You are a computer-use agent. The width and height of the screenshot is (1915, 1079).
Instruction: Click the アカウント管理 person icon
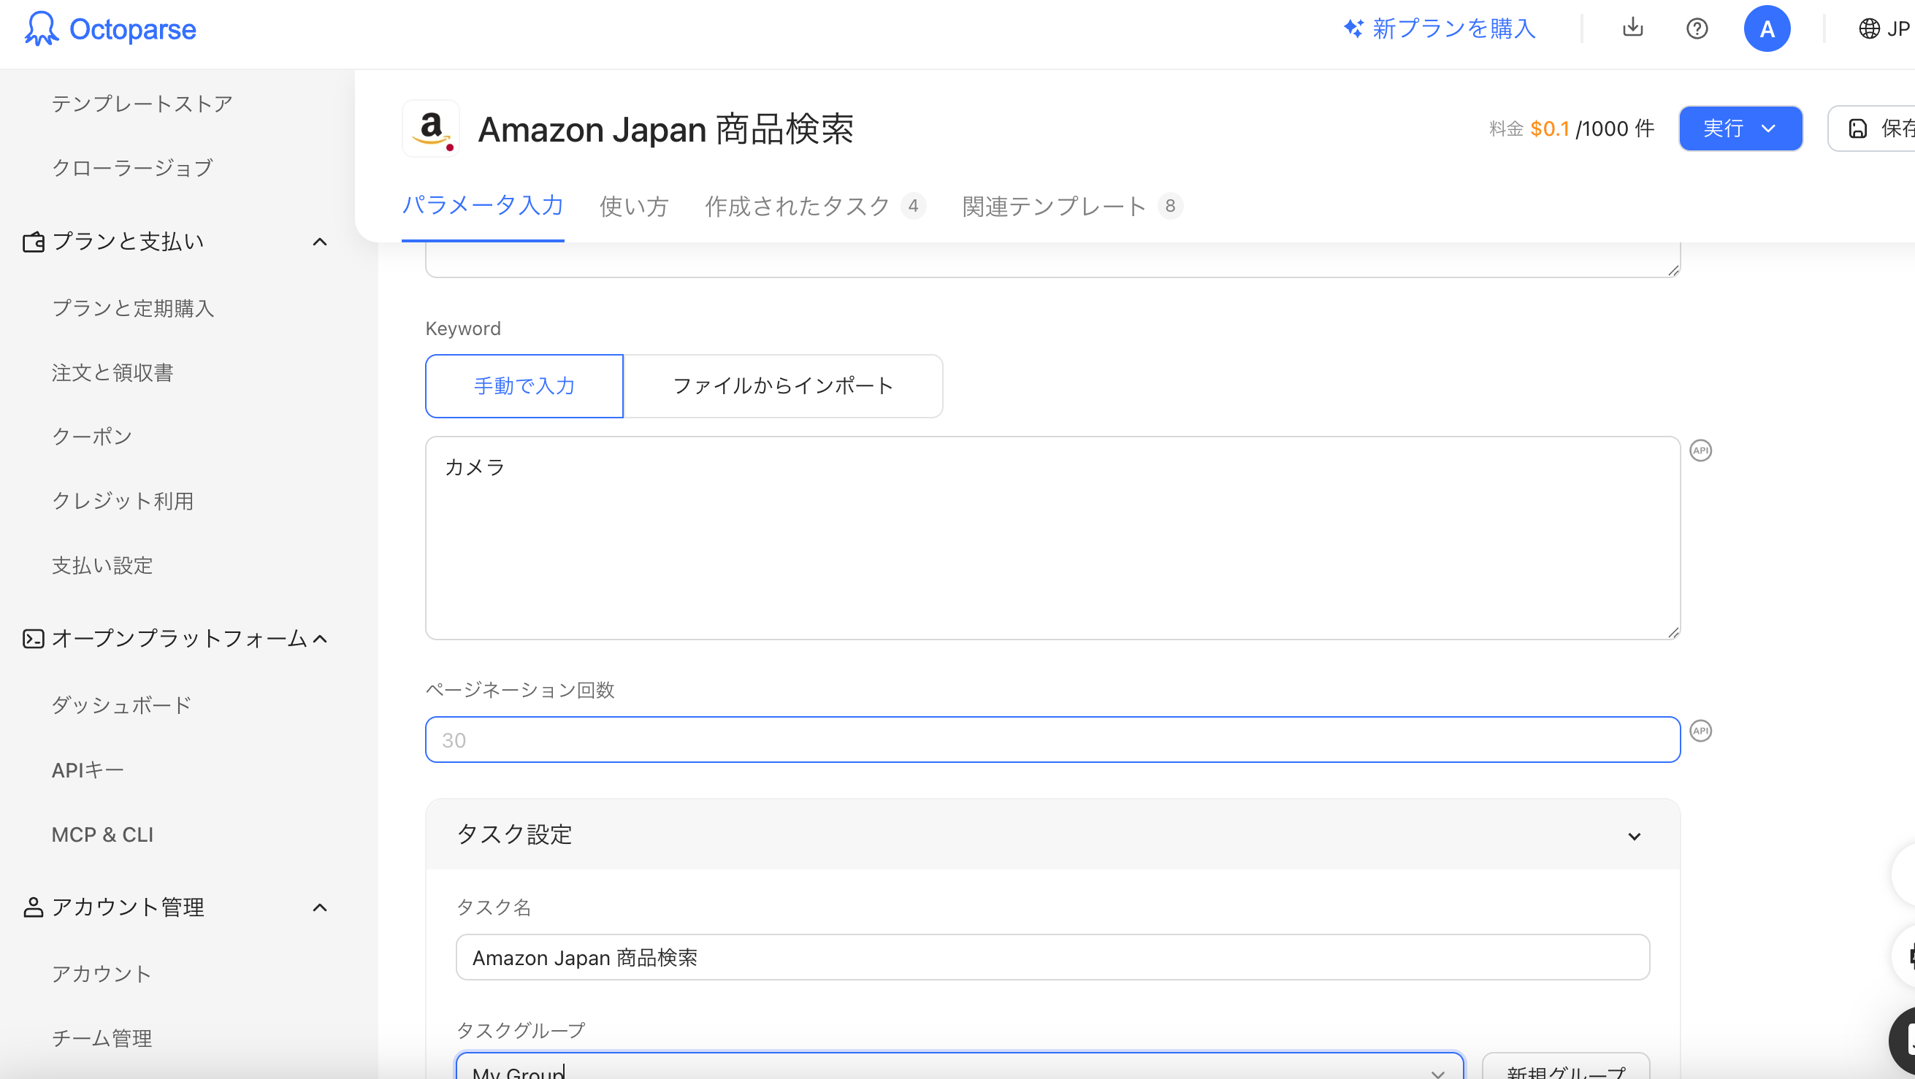(x=34, y=907)
